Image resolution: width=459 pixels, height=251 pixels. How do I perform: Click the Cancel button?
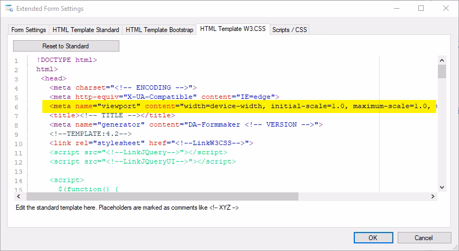point(424,237)
